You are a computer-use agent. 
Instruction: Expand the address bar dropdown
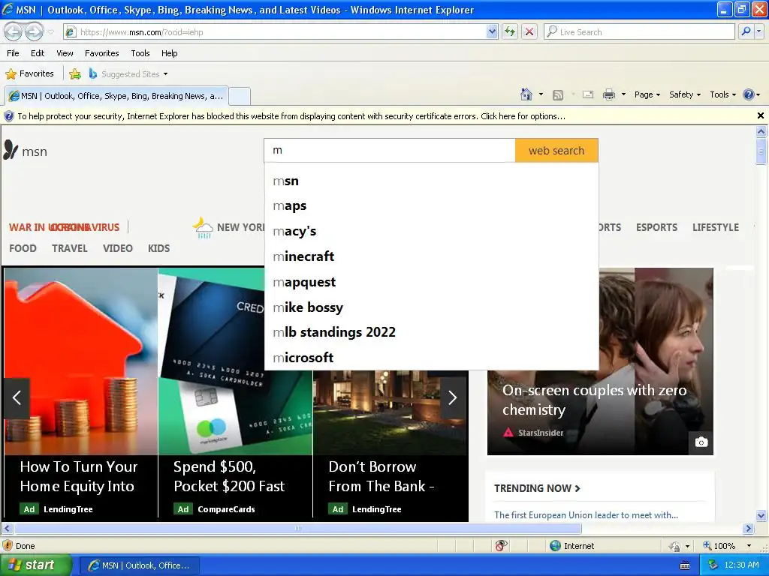coord(492,31)
